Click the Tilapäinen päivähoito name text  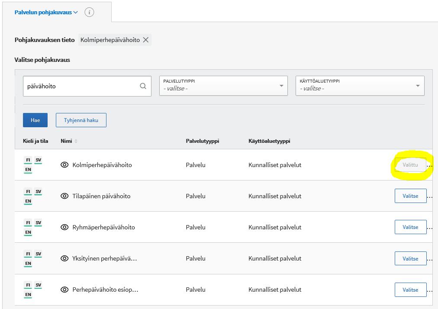(x=101, y=196)
